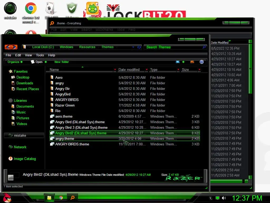The width and height of the screenshot is (270, 203).
Task: Select the chrome but normal desktop icon
Action: tap(31, 13)
